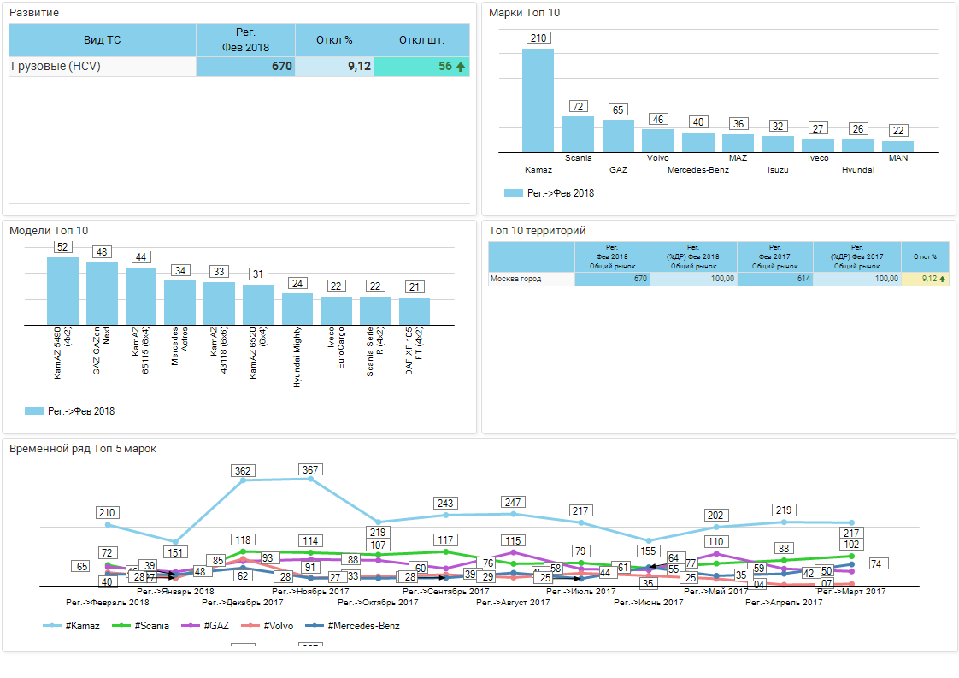Click the GAZ bar labeled 65

point(618,136)
